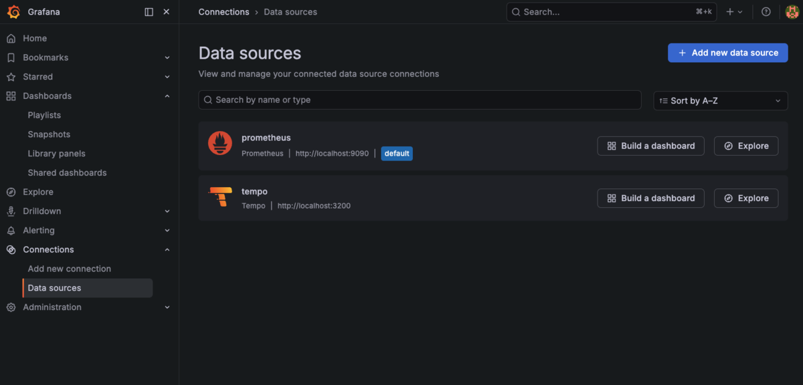Open Library panels in sidebar

[x=56, y=154]
